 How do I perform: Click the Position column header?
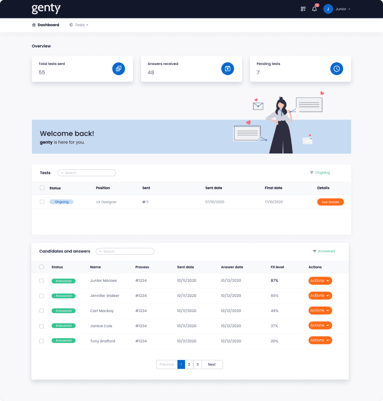click(x=103, y=188)
